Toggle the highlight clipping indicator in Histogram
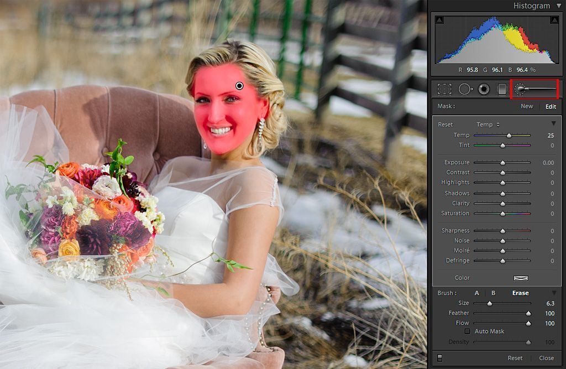Screen dimensions: 566x369 554,20
